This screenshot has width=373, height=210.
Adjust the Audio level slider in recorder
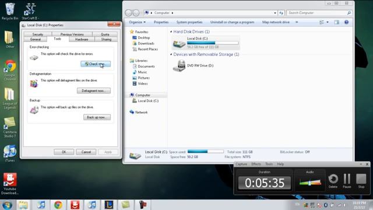(309, 183)
